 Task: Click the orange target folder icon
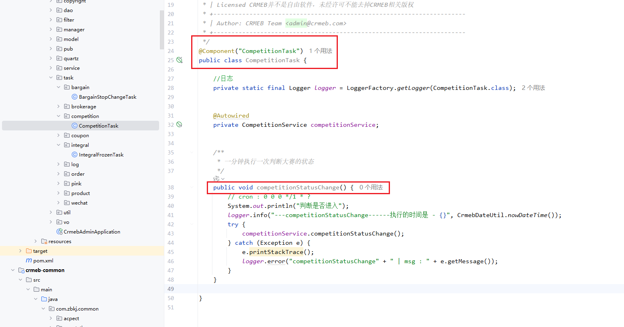coord(29,251)
